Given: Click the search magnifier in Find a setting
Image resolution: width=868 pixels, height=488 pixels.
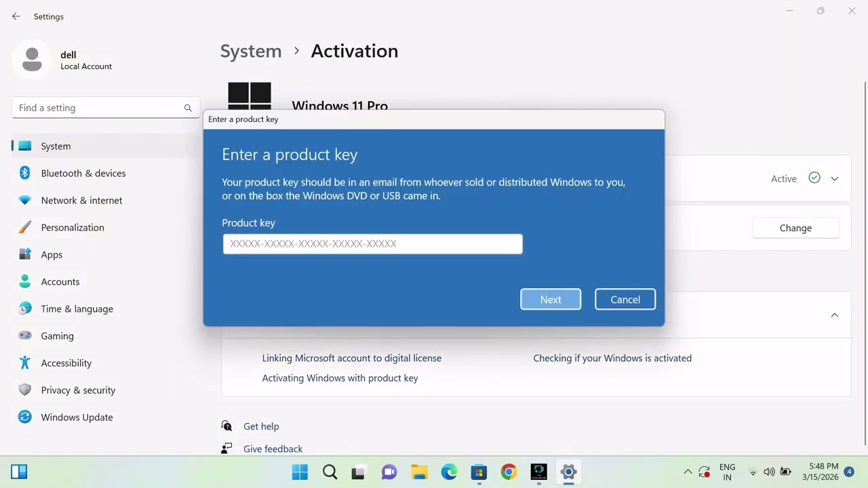Looking at the screenshot, I should point(188,108).
